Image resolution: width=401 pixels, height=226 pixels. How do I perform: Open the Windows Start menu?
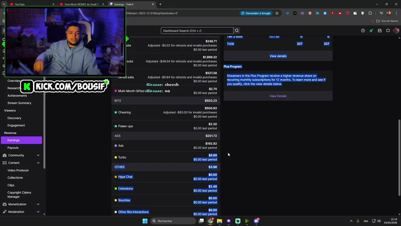point(145,221)
